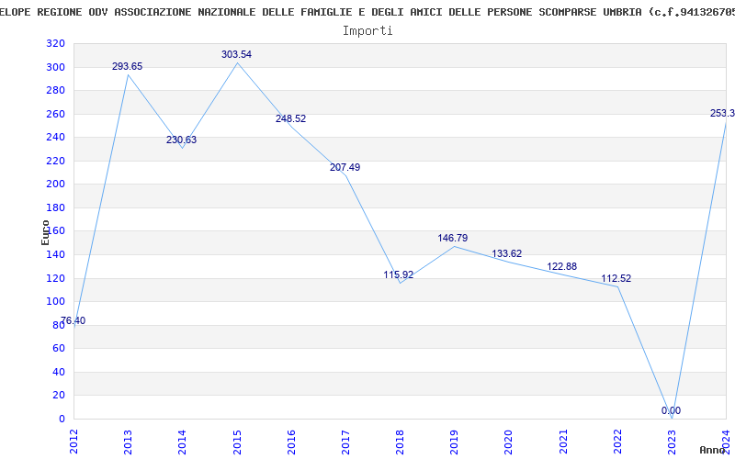Screen dimensions: 735x459
Task: Click the 140 y-axis tick label
Action: pos(55,255)
